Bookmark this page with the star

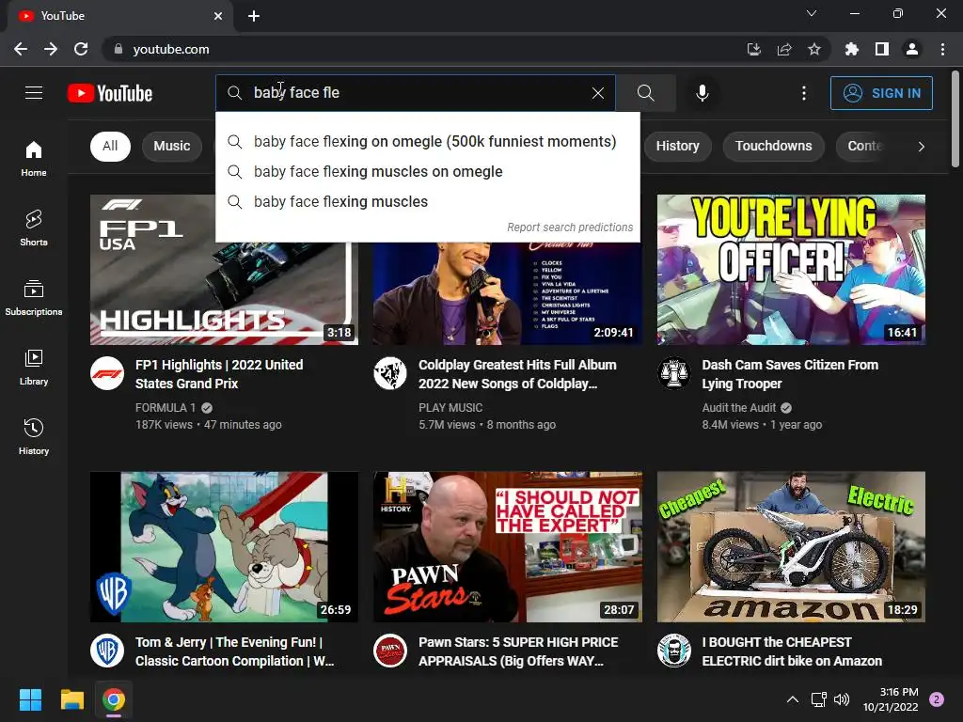[813, 49]
